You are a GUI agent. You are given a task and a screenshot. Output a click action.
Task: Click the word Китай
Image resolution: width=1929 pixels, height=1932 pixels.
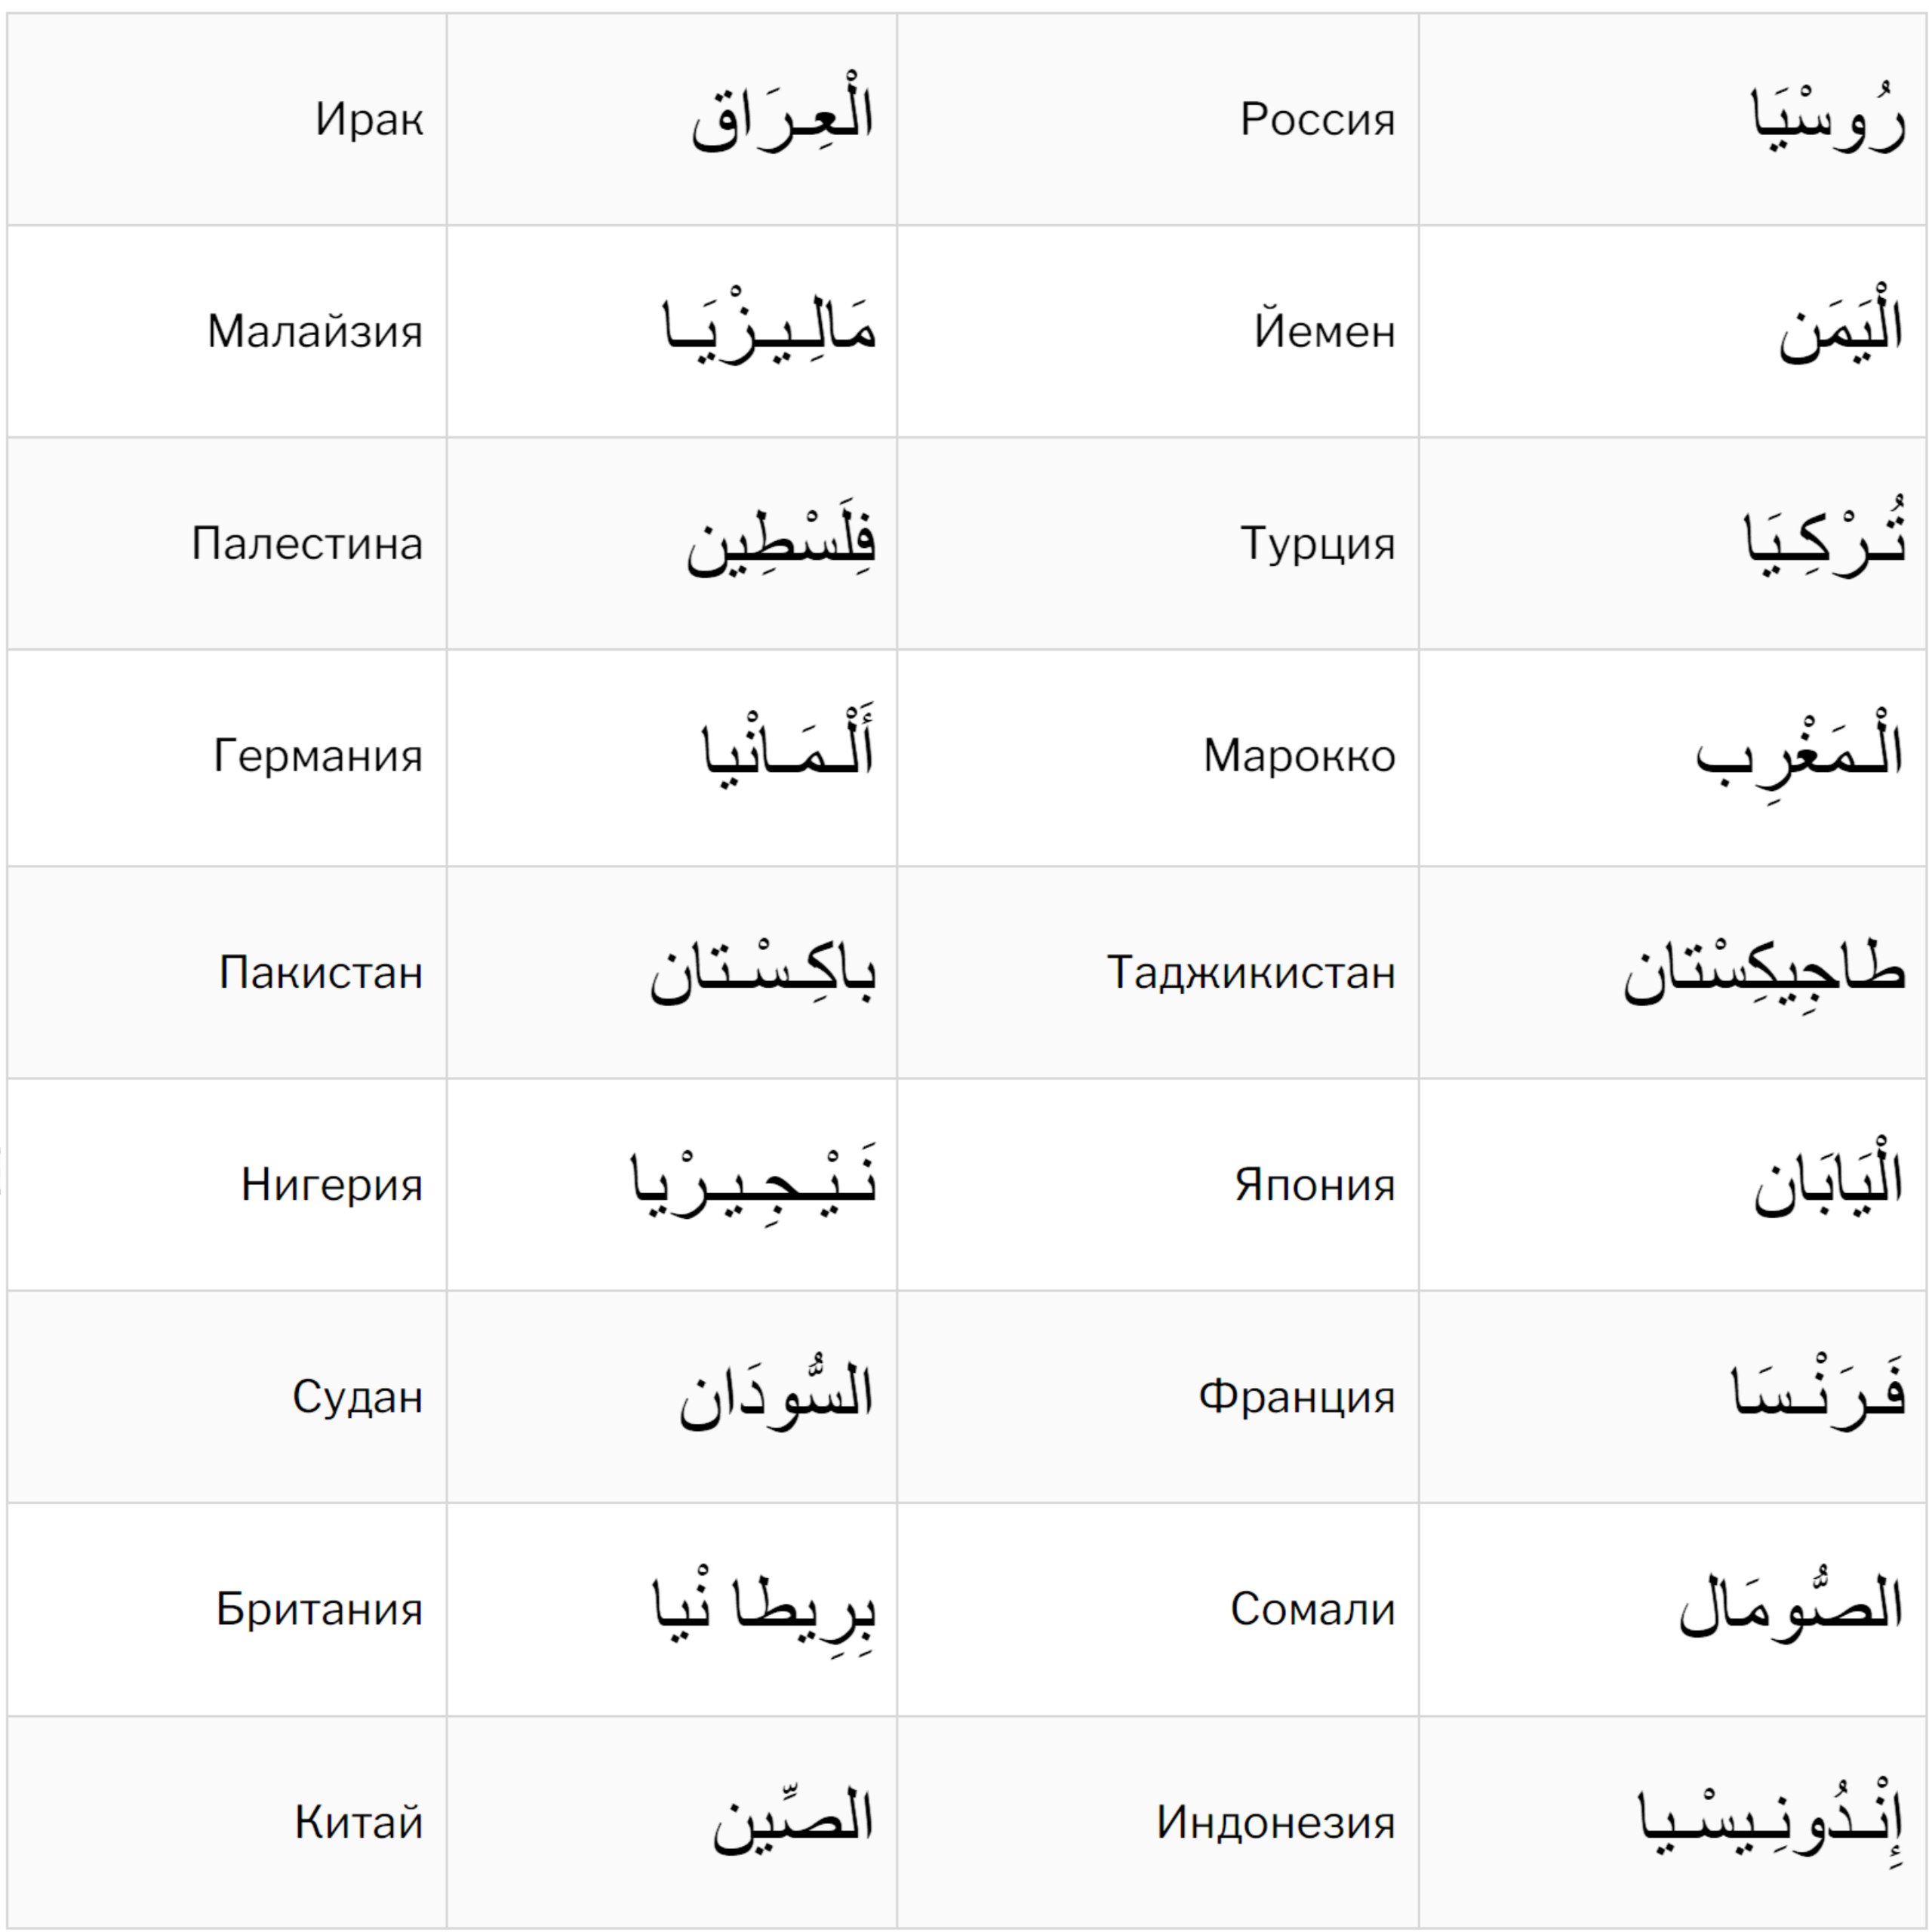pos(358,1822)
